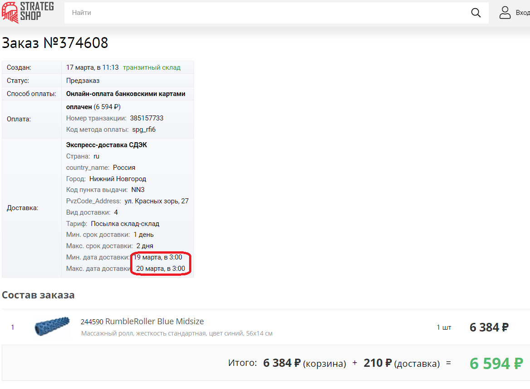Select the Оплата: row label
The width and height of the screenshot is (530, 389).
(19, 119)
